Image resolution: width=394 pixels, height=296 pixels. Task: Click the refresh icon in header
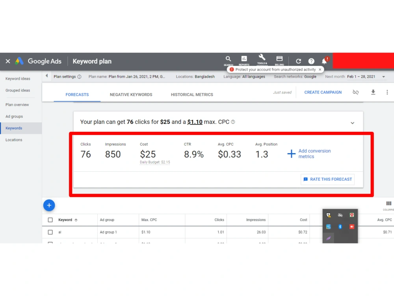tap(298, 61)
